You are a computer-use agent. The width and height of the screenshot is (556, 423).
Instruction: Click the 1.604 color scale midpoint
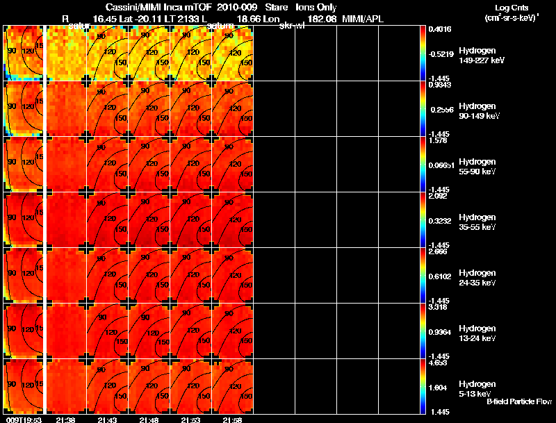click(x=438, y=388)
